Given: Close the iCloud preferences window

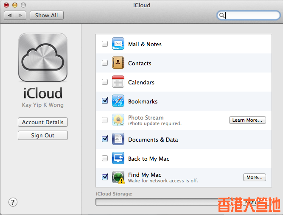Looking at the screenshot, I should point(6,5).
